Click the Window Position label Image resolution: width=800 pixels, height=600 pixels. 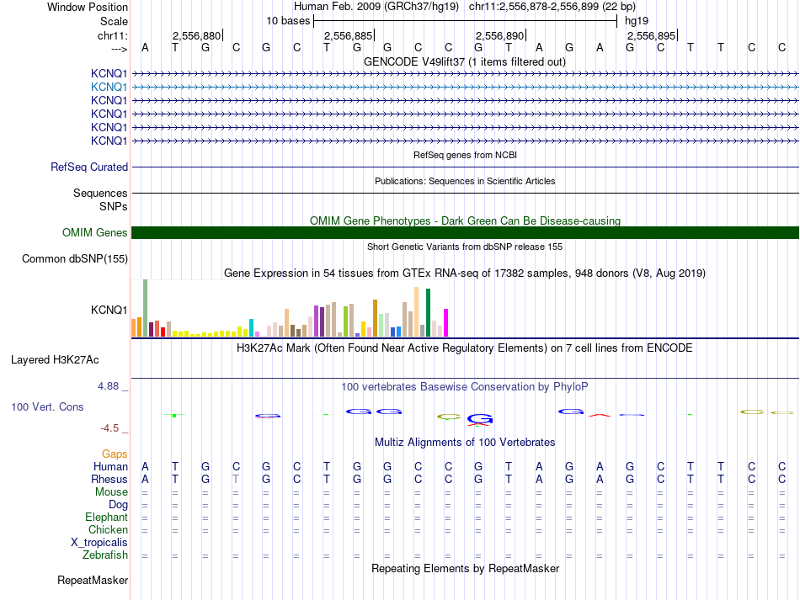pos(88,7)
